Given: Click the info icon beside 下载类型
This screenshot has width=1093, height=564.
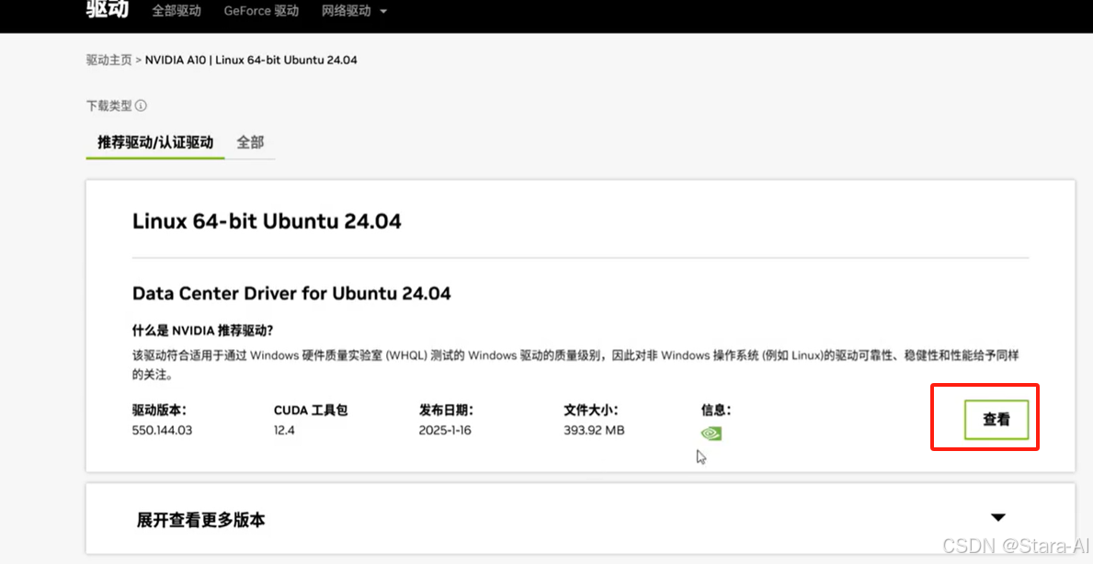Looking at the screenshot, I should pyautogui.click(x=141, y=106).
